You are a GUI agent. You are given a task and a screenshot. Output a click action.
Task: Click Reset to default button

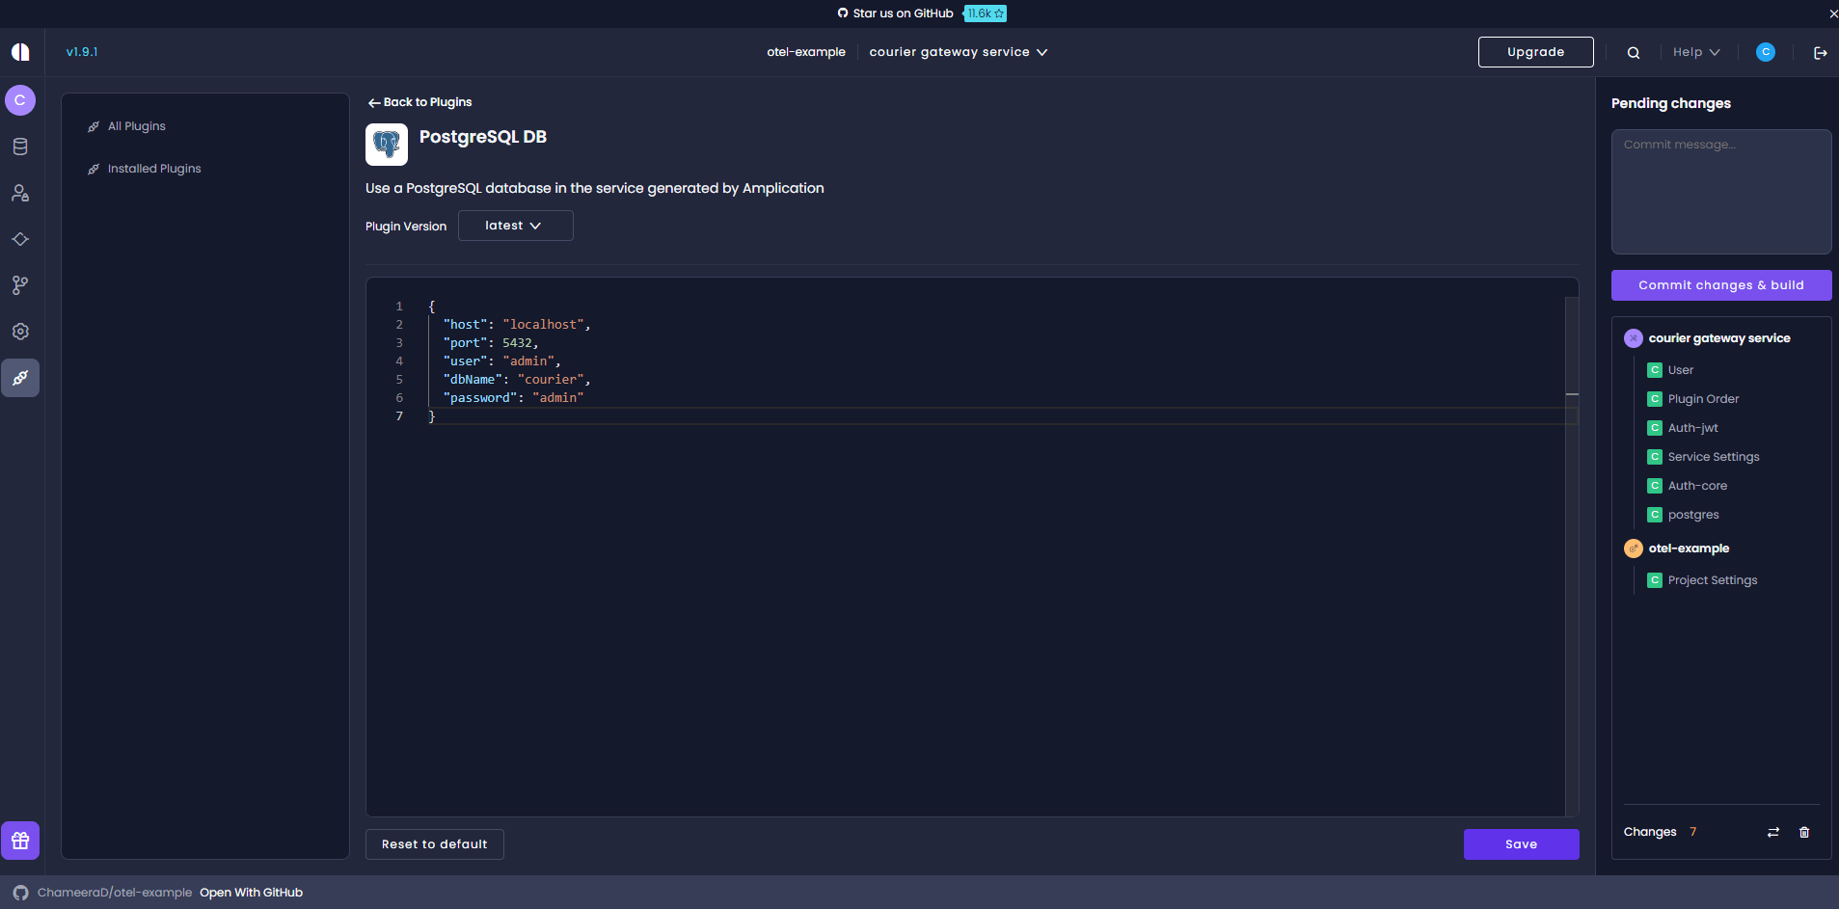click(x=435, y=844)
